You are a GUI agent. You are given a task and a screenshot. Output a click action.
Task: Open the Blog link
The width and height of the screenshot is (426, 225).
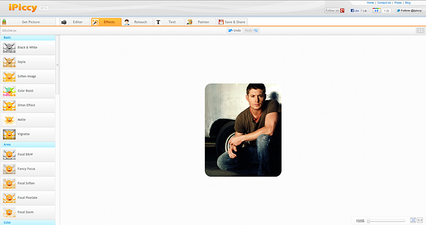pos(408,2)
